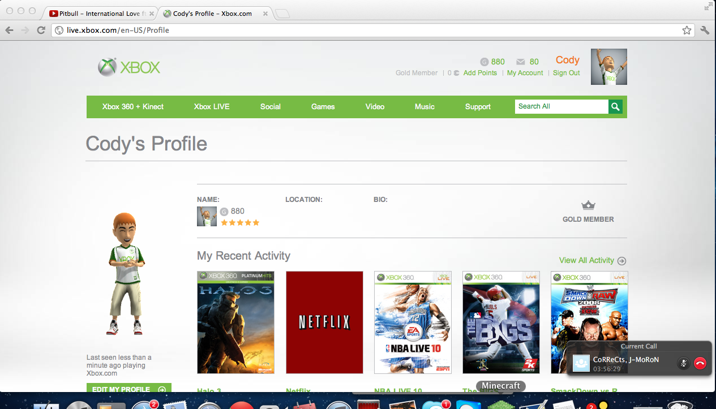Screen dimensions: 716x409
Task: Switch to the Pitbull International Love tab
Action: 102,14
